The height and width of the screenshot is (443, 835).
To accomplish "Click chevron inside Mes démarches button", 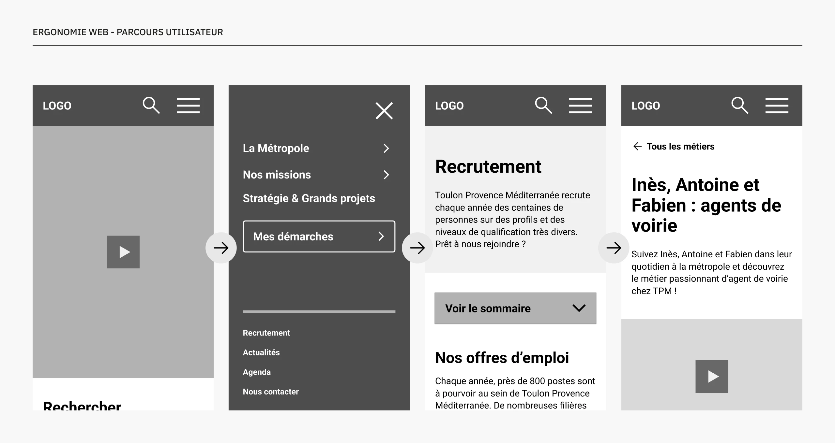I will coord(381,236).
